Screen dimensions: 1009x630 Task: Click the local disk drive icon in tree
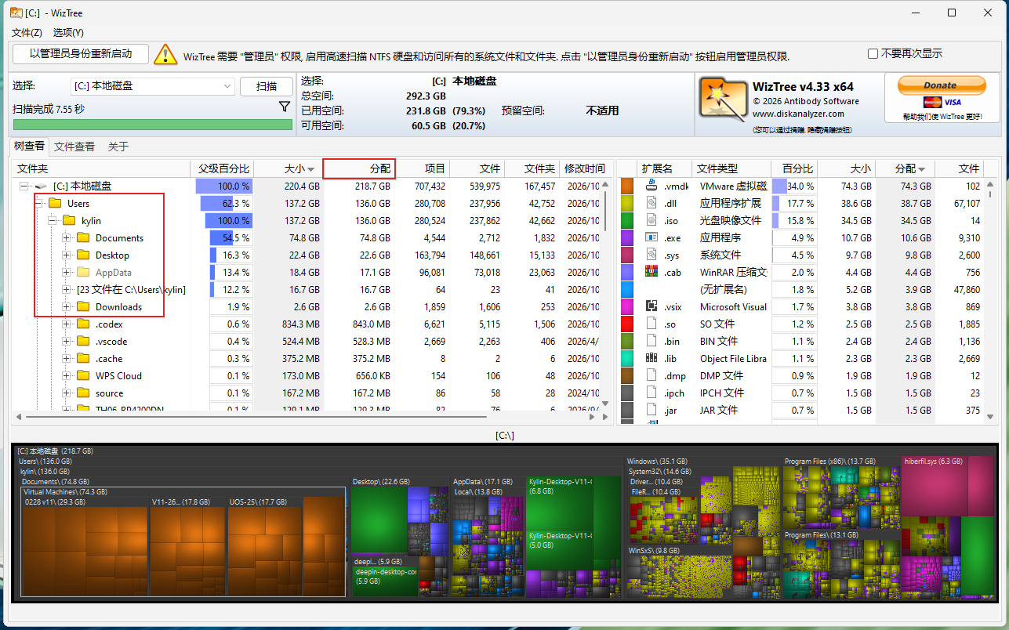[x=41, y=186]
